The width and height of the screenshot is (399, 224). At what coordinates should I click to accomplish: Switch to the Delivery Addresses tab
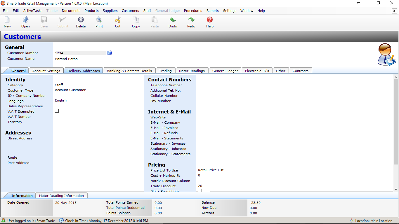[84, 71]
